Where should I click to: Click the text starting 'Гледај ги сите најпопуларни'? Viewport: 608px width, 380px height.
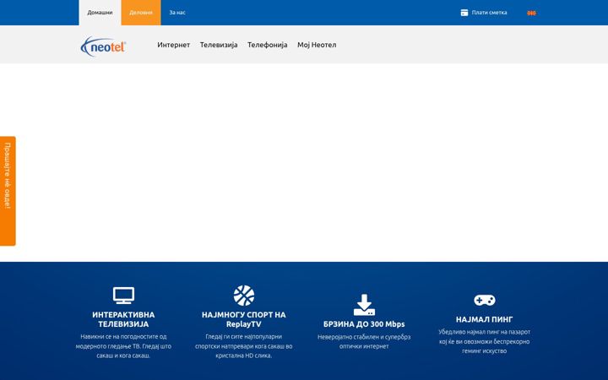tap(243, 346)
